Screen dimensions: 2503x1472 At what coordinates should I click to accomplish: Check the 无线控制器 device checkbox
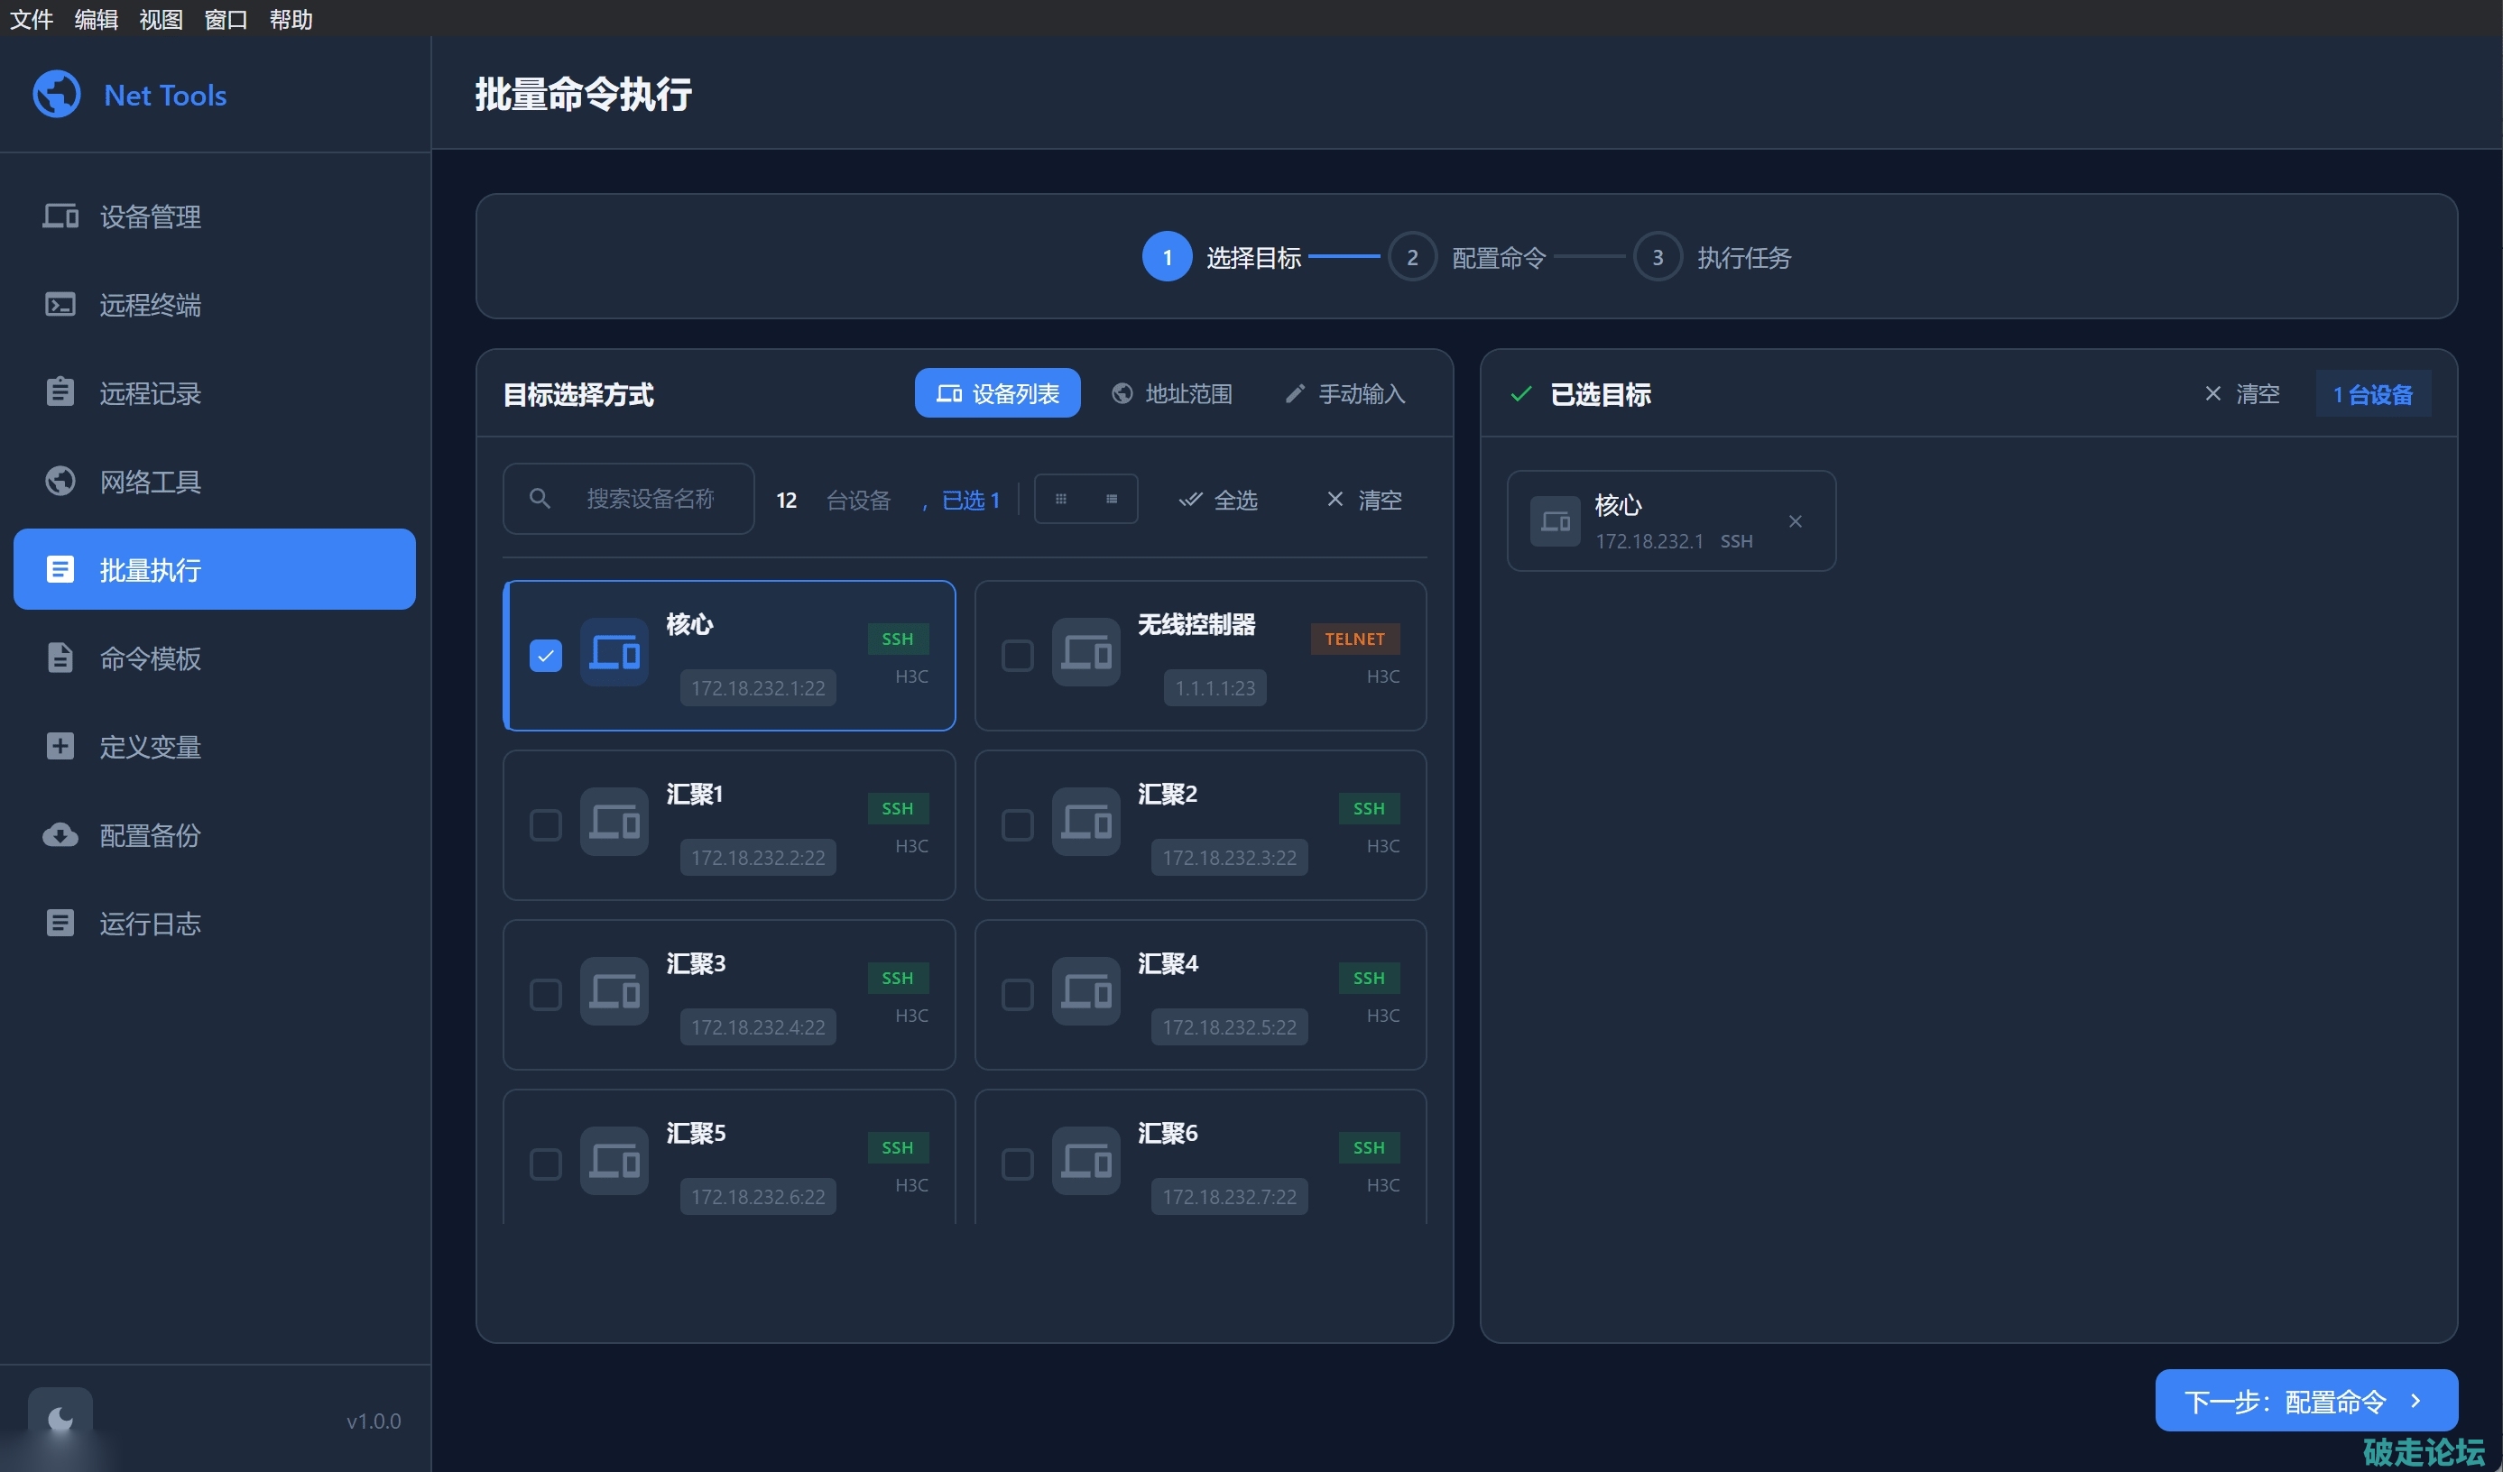coord(1017,655)
